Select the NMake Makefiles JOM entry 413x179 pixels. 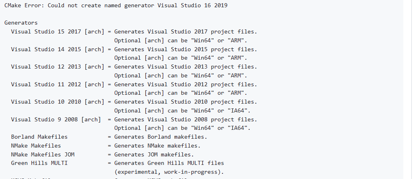point(42,154)
